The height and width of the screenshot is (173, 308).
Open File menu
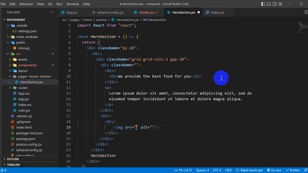(x=3, y=4)
